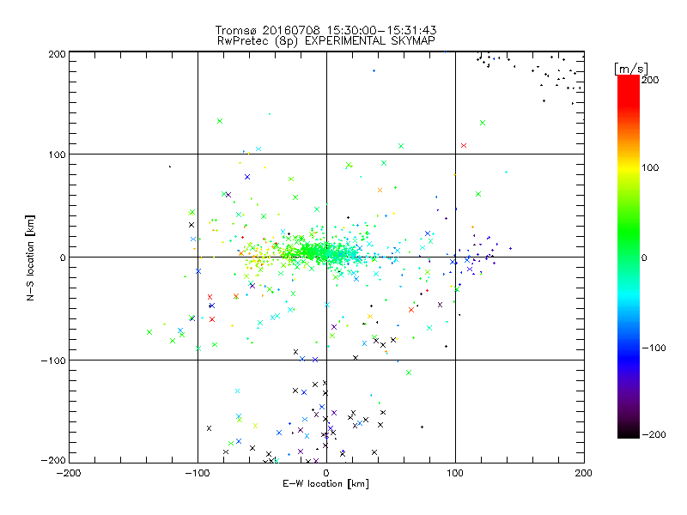Pick the yellow band of the velocity colorbar
Image resolution: width=687 pixels, height=515 pixels.
pos(629,168)
